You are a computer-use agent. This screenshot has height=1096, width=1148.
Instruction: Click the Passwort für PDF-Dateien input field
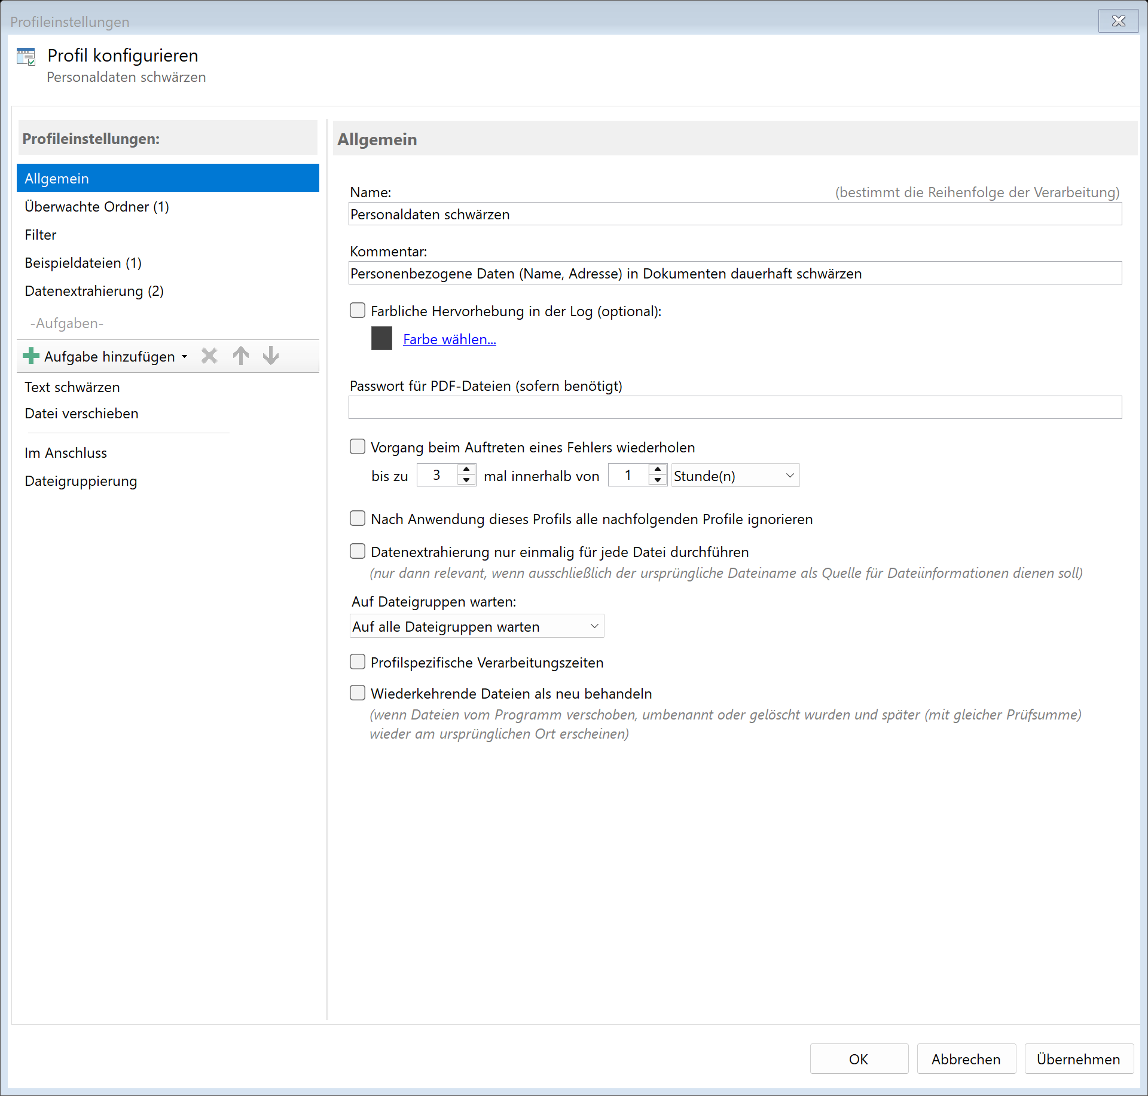click(734, 408)
